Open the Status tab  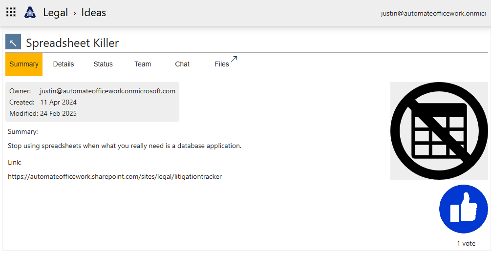pyautogui.click(x=103, y=64)
